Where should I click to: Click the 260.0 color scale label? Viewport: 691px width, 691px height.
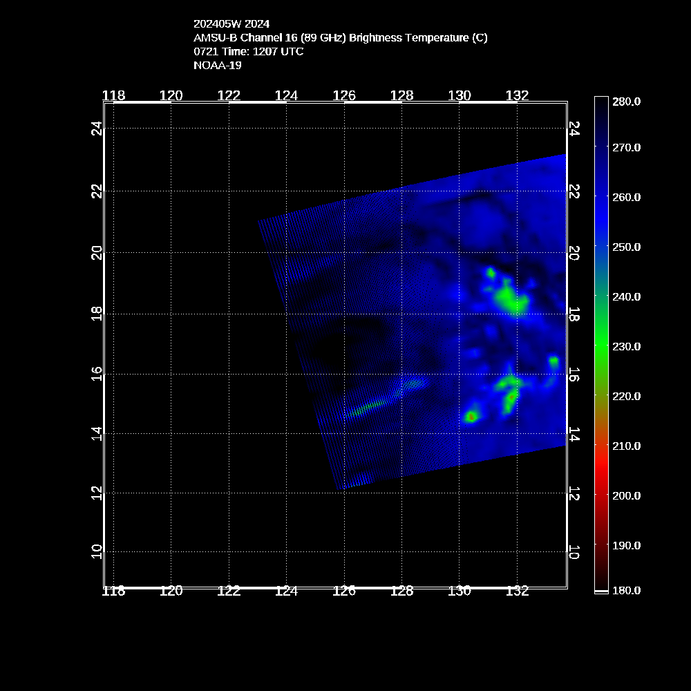click(x=626, y=198)
